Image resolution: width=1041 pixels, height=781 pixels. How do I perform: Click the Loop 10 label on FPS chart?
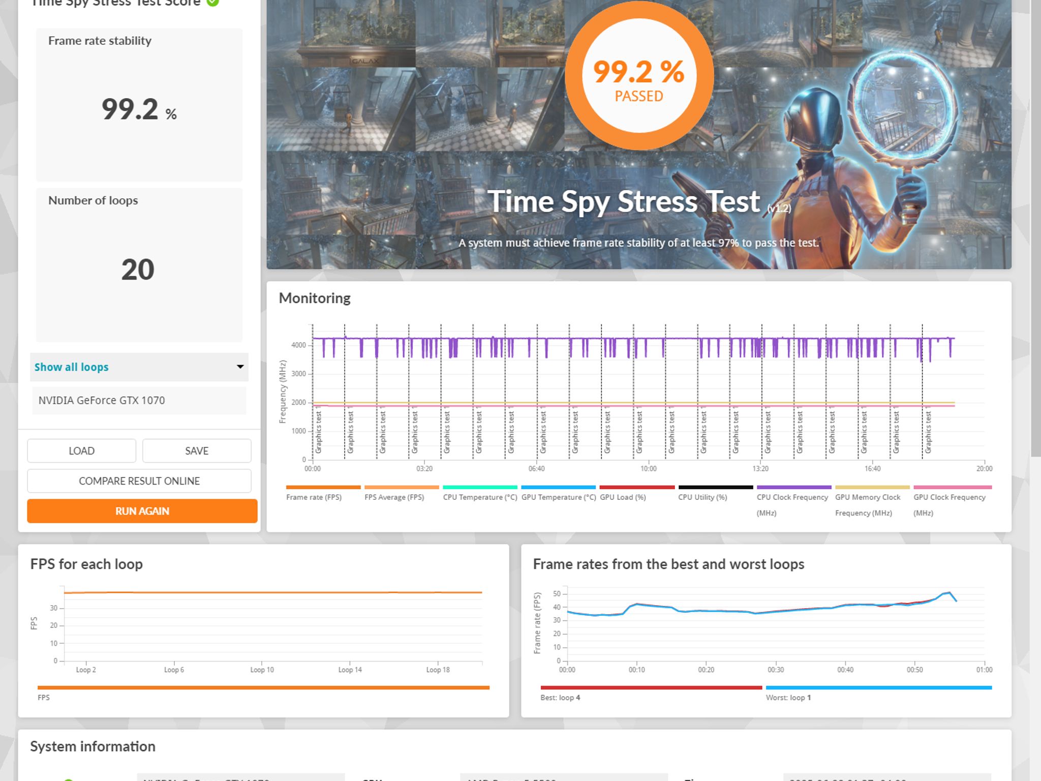click(x=262, y=670)
